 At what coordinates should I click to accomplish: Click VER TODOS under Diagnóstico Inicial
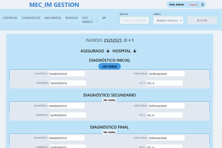[x=110, y=67]
